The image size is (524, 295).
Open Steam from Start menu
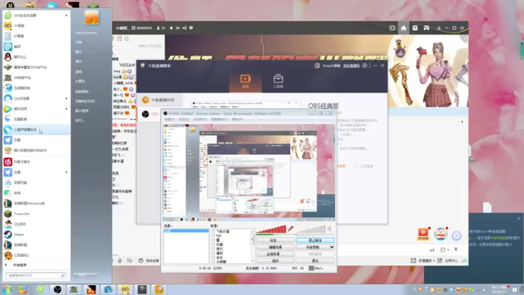36,235
